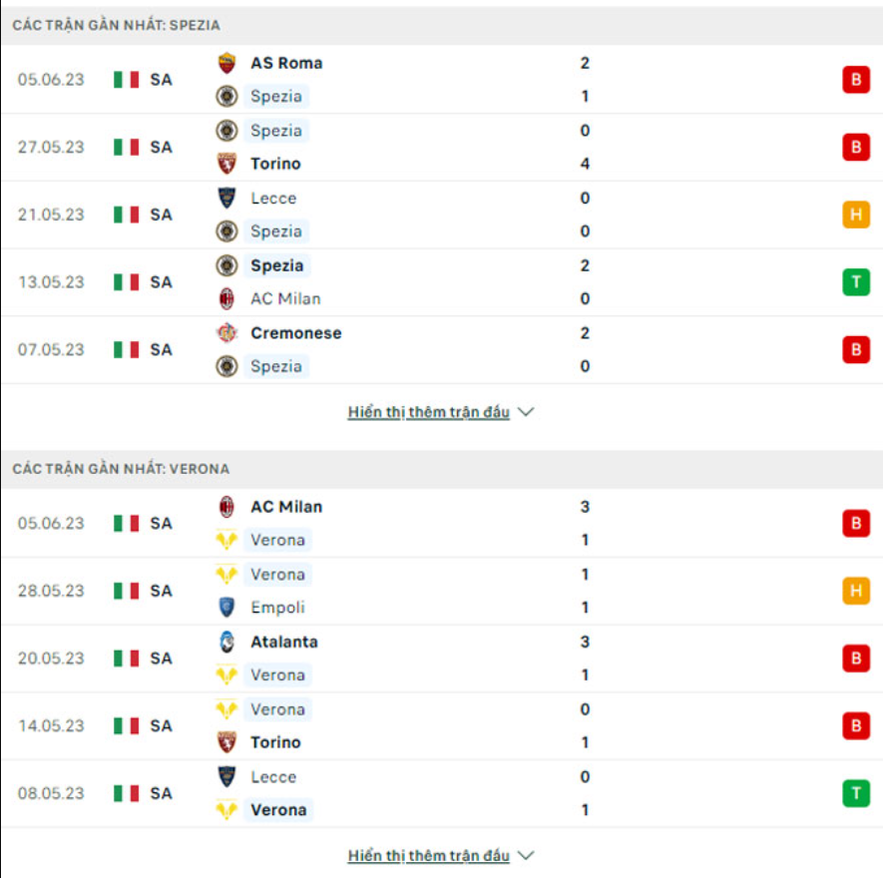This screenshot has width=883, height=878.
Task: Click the Spezia club badge
Action: tap(227, 96)
